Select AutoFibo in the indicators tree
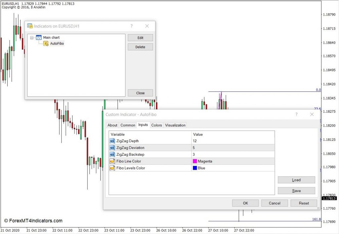 [57, 43]
